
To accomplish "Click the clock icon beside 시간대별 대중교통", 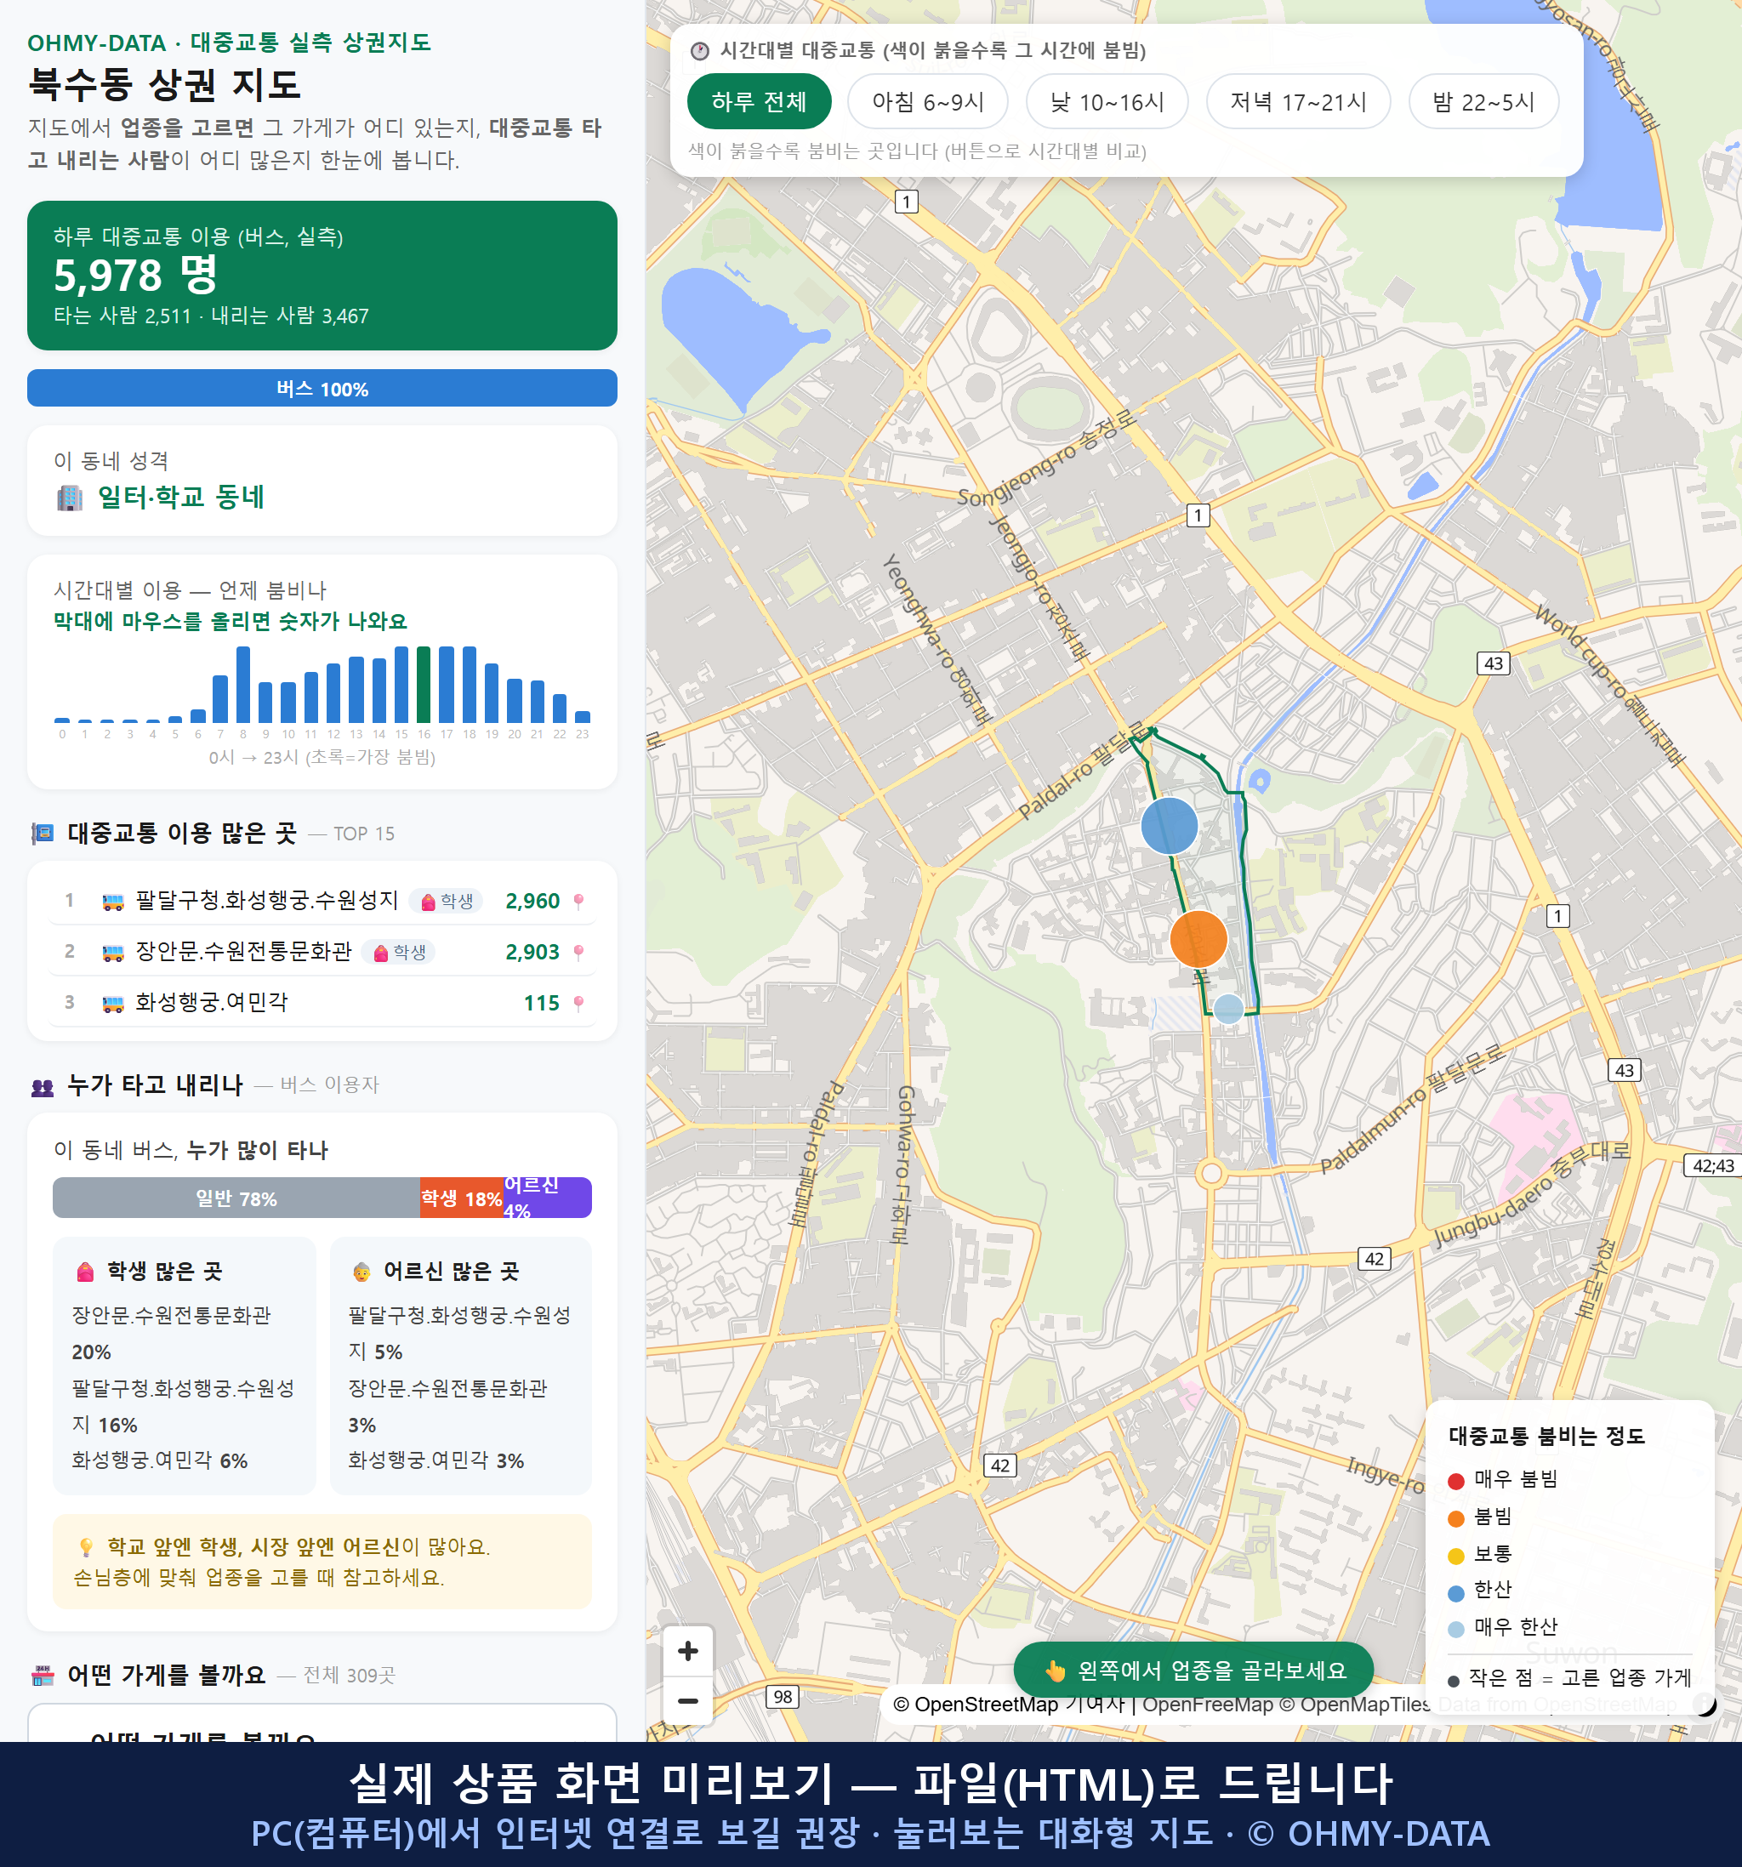I will pos(700,52).
